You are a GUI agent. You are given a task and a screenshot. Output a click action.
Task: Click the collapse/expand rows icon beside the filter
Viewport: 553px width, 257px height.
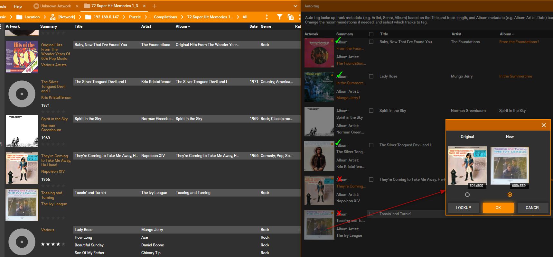point(267,17)
